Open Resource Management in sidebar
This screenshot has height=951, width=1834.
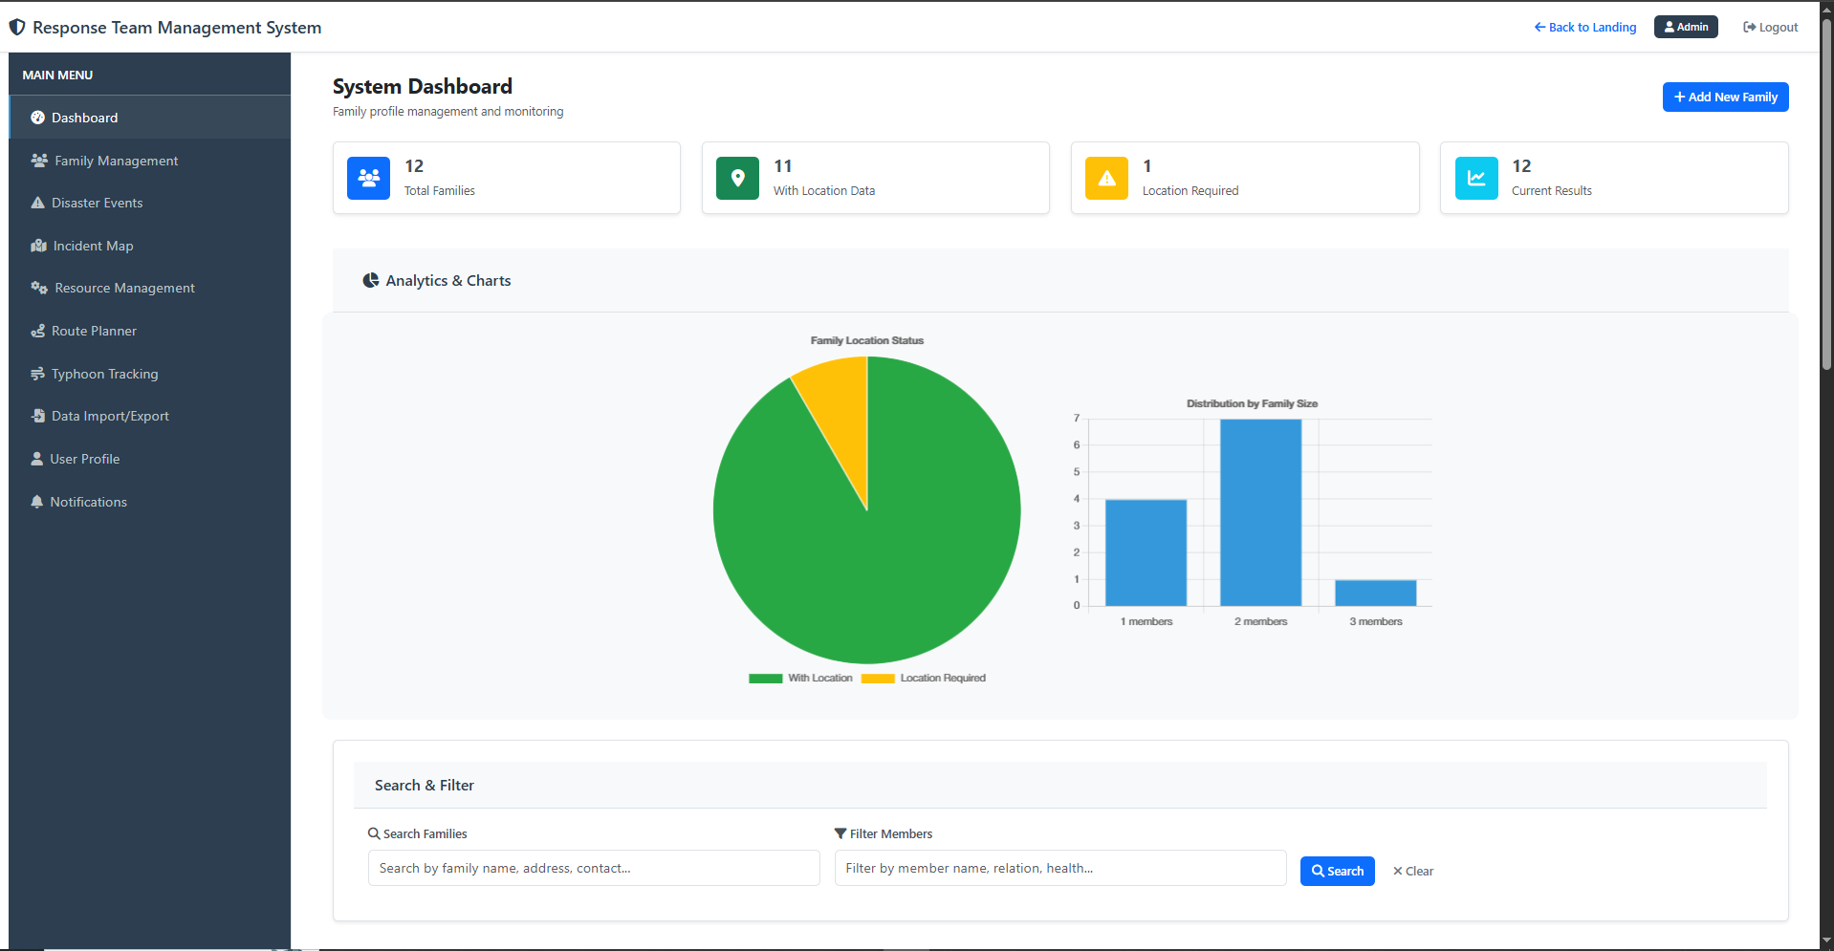tap(124, 288)
